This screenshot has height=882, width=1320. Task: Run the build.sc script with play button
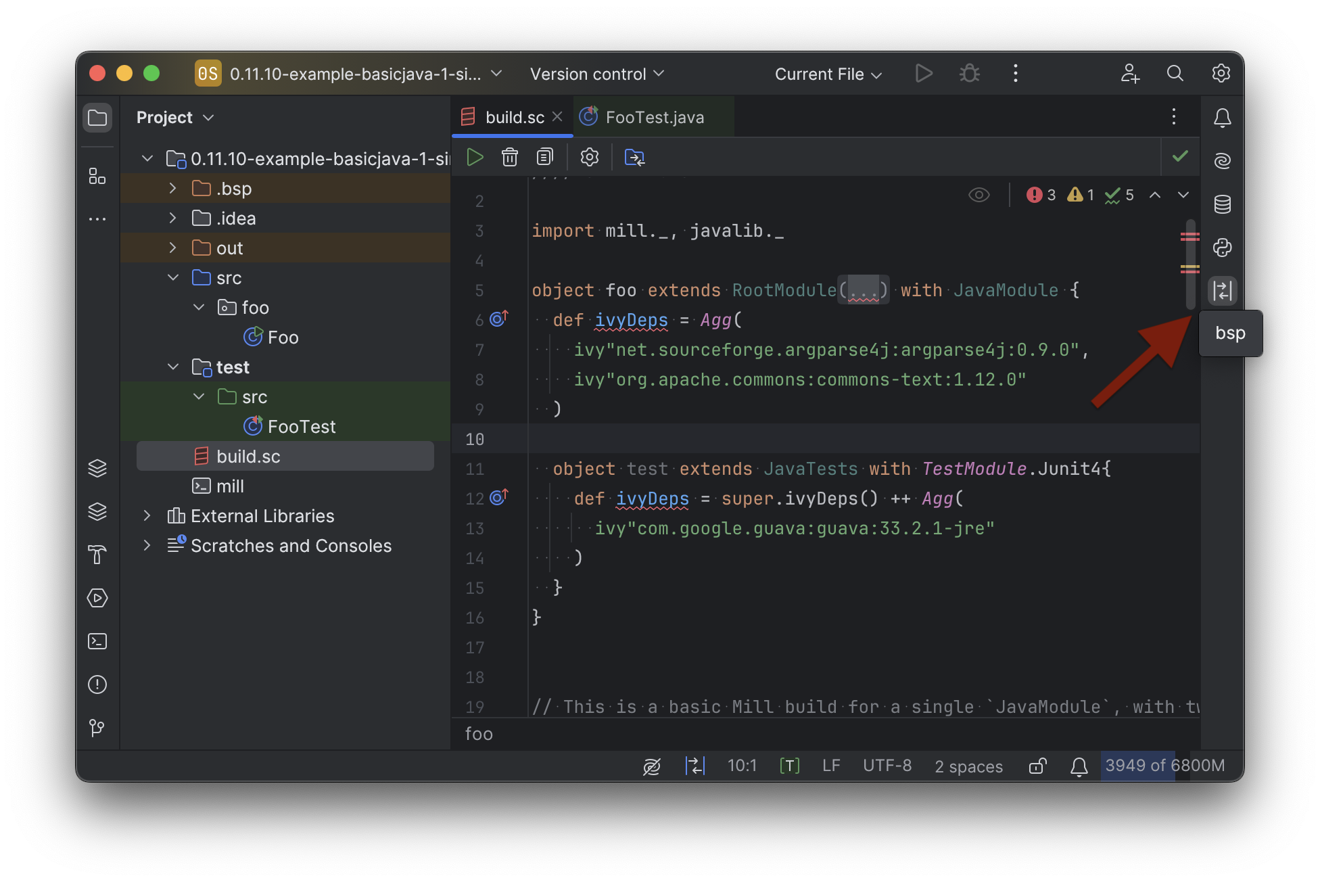[475, 156]
